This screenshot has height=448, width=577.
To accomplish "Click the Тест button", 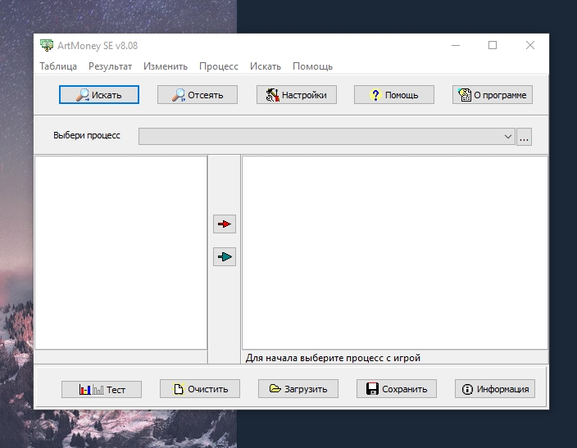I will (x=102, y=390).
